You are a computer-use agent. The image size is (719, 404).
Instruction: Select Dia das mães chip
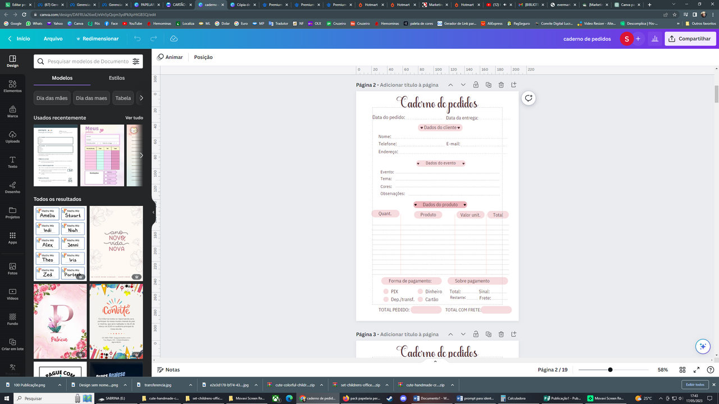tap(52, 98)
